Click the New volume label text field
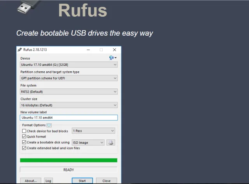The height and width of the screenshot is (184, 249). click(69, 118)
